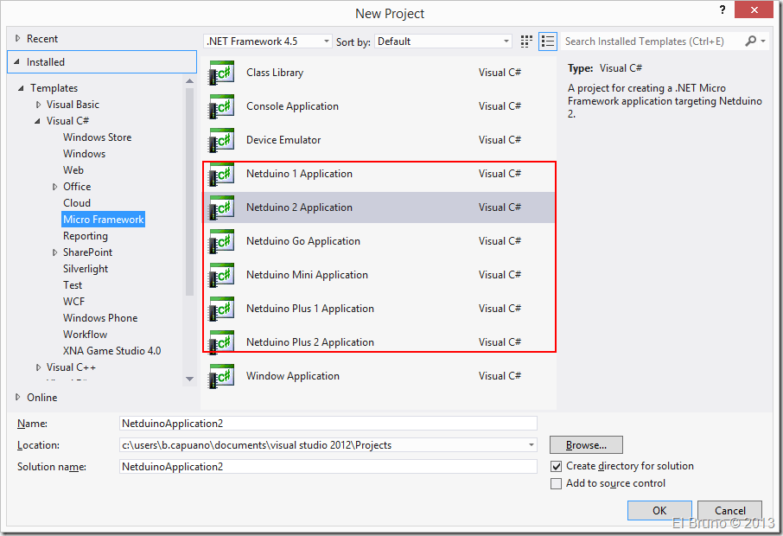The height and width of the screenshot is (536, 783).
Task: Select the Console Application template icon
Action: pos(221,107)
